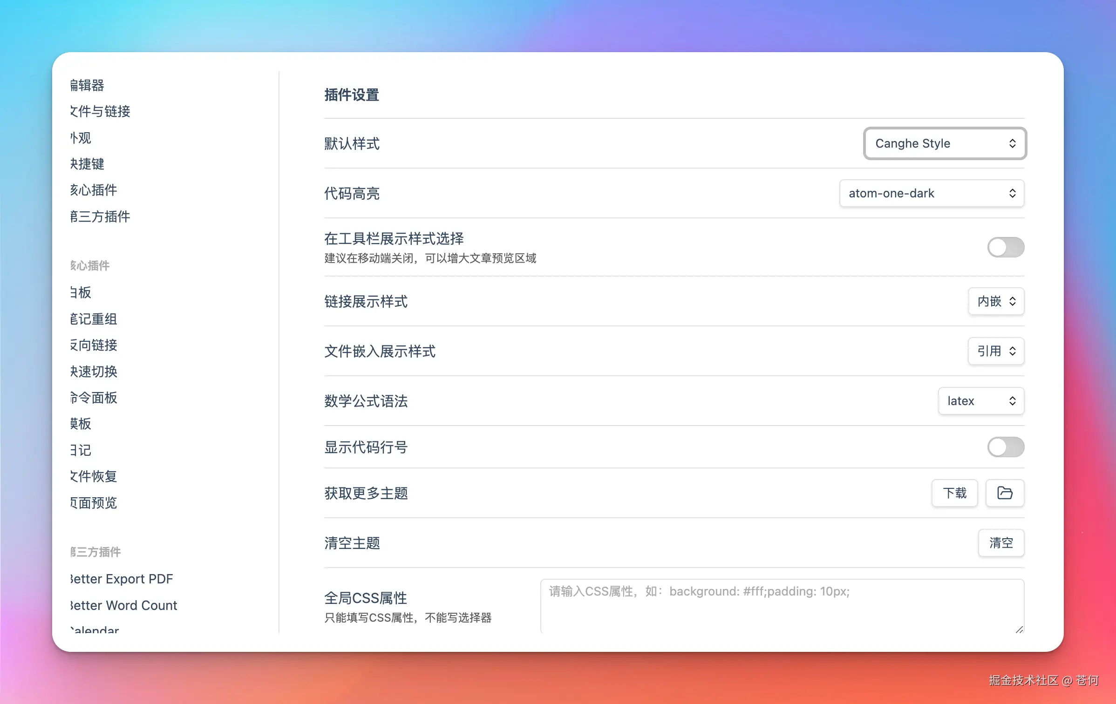Select 页面预览 in the sidebar
The image size is (1116, 704).
tap(93, 502)
